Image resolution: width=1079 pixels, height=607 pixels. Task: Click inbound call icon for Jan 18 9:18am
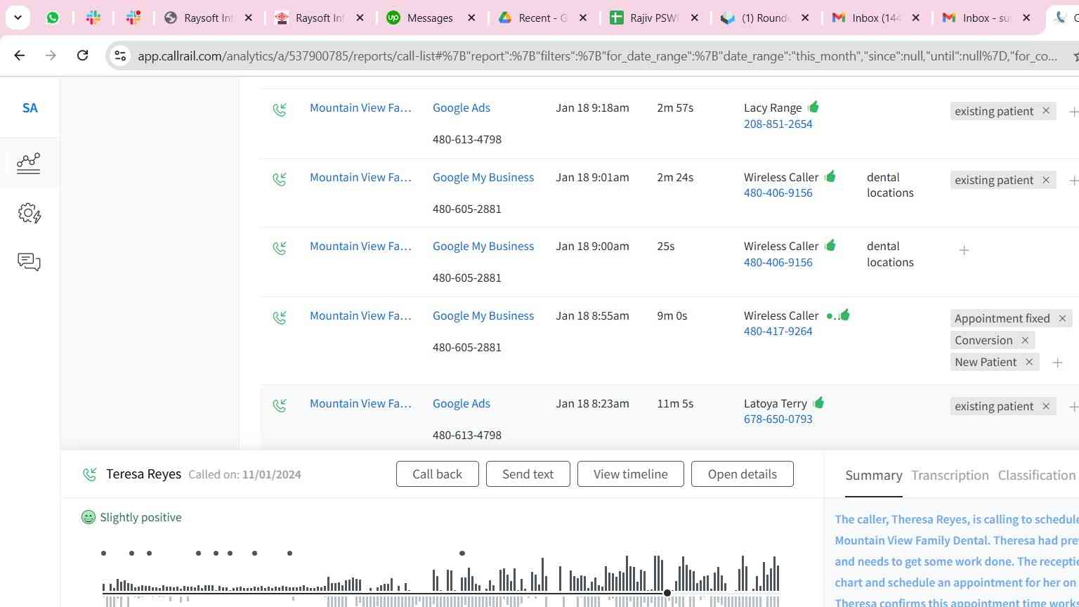280,110
